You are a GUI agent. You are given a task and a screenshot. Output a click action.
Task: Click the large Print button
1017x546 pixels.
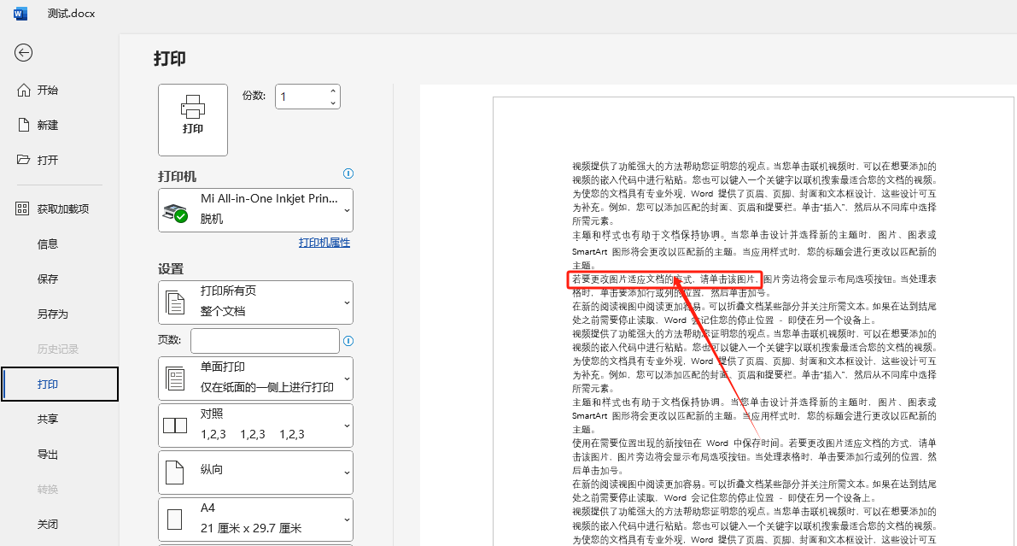(193, 120)
